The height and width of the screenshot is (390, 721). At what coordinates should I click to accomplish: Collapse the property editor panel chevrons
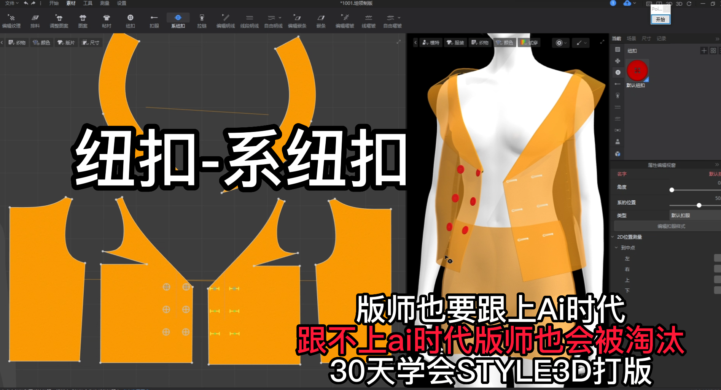[x=717, y=165]
